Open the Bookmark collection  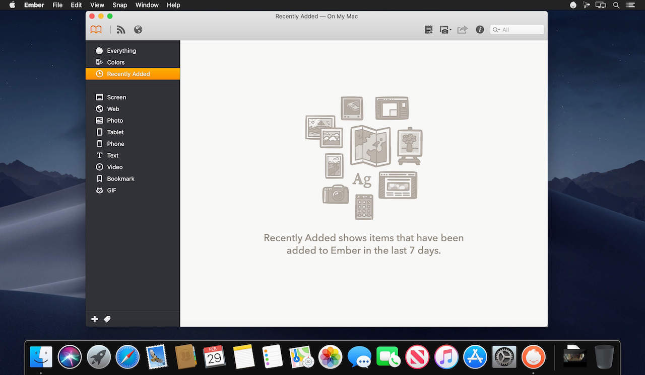pyautogui.click(x=120, y=179)
